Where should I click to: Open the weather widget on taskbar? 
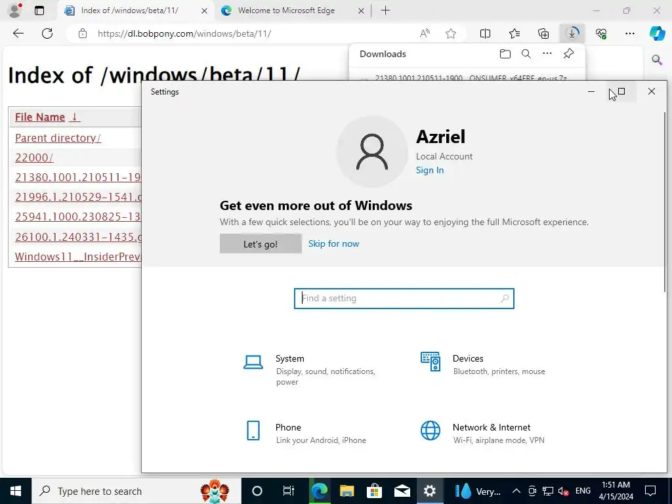click(478, 491)
